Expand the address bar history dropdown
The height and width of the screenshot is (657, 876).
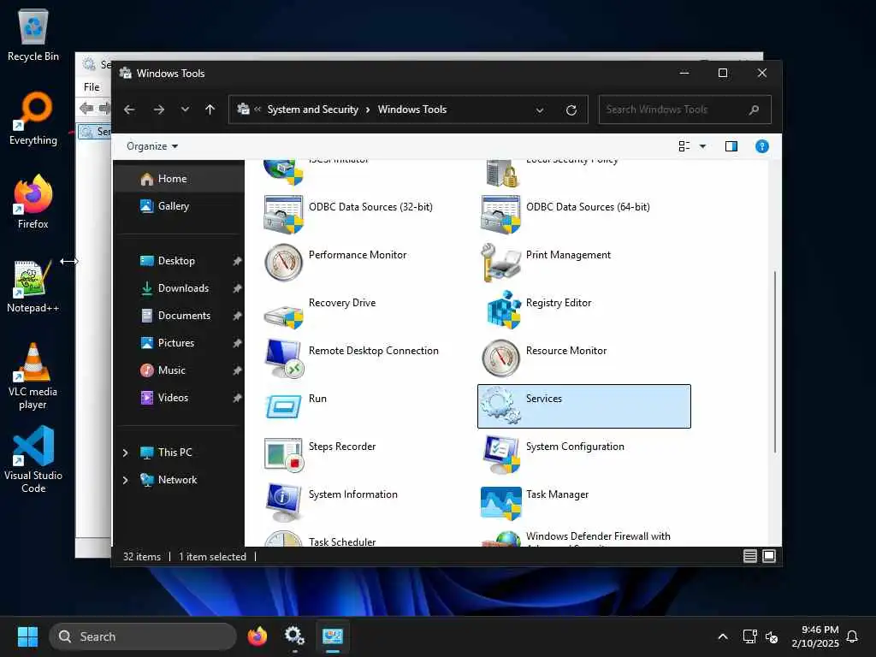click(x=540, y=110)
